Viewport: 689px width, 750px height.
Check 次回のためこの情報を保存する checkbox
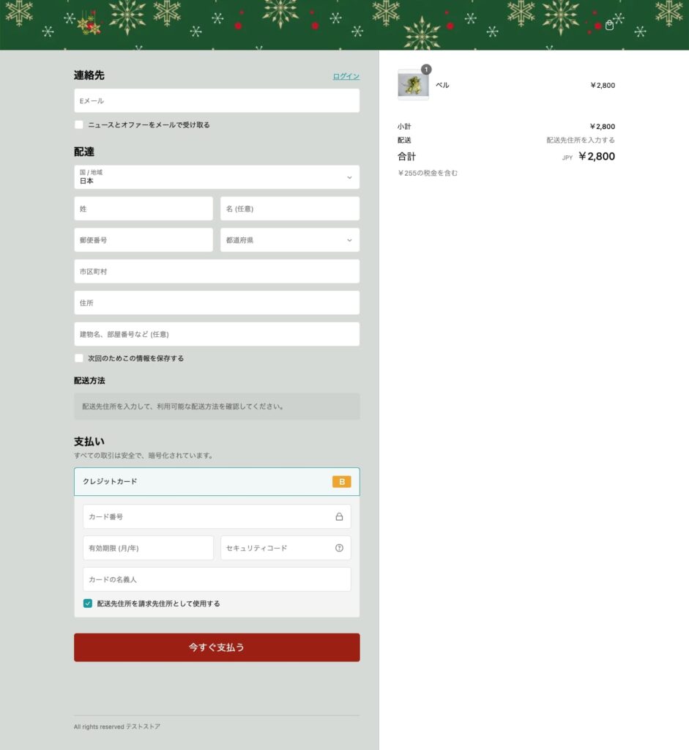(79, 358)
